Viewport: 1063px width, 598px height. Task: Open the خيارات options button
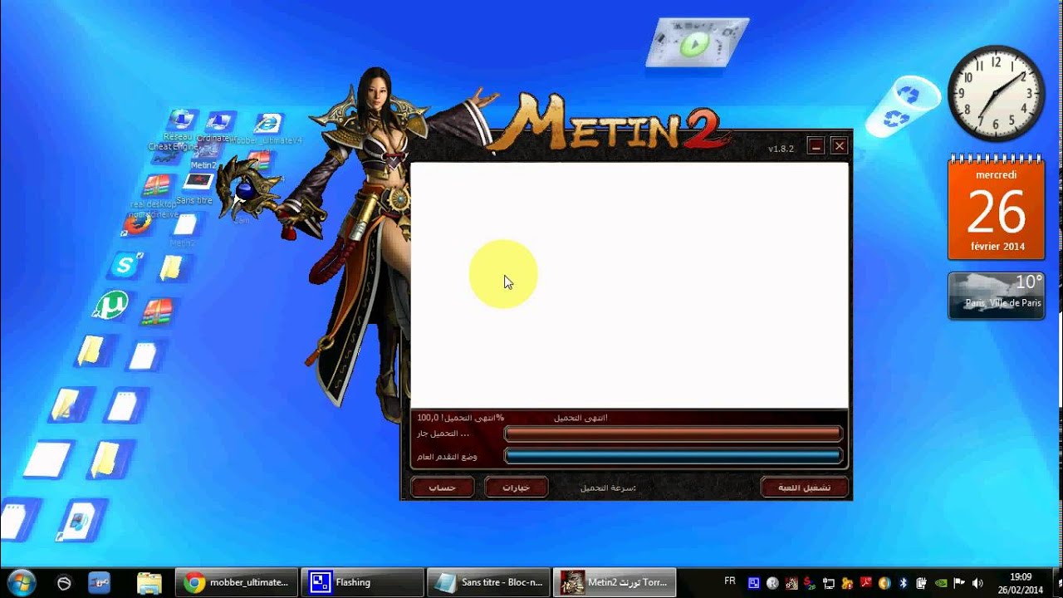516,488
